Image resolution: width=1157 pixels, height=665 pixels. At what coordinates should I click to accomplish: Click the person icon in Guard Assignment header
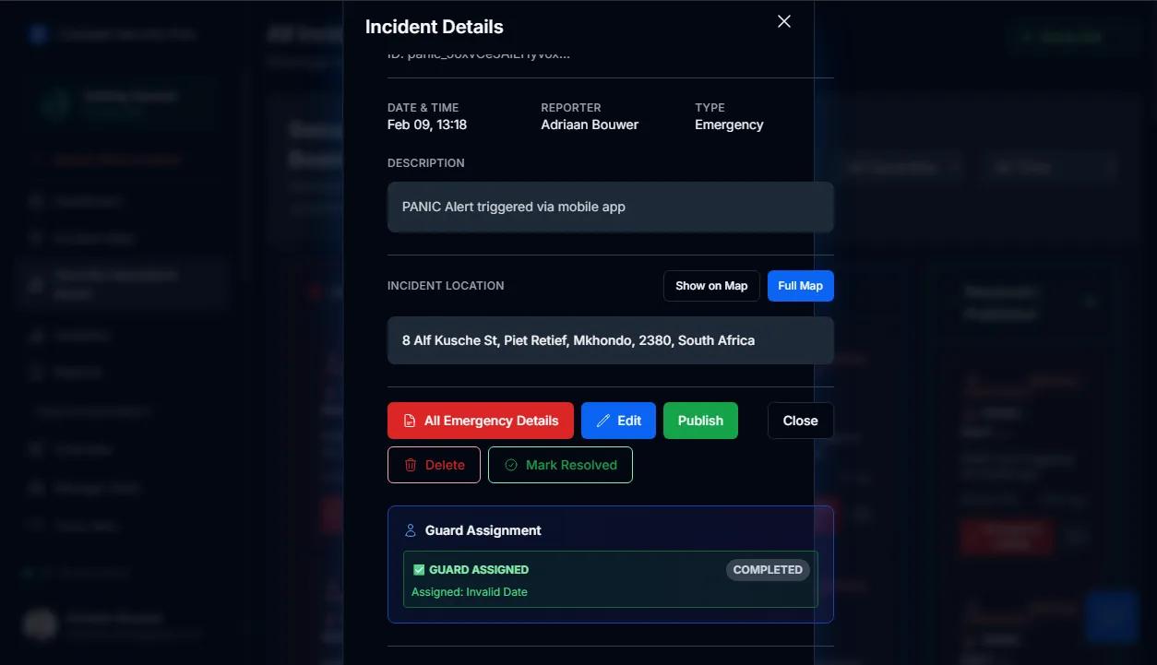(410, 529)
